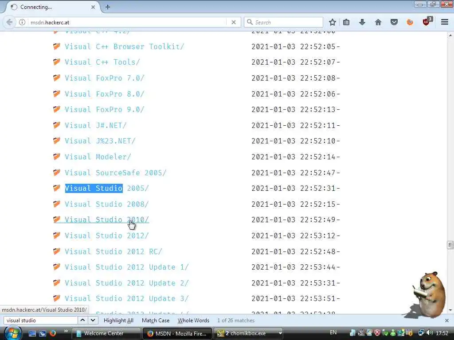This screenshot has width=454, height=340.
Task: Open Visual Studio 2012/ folder link
Action: point(106,236)
